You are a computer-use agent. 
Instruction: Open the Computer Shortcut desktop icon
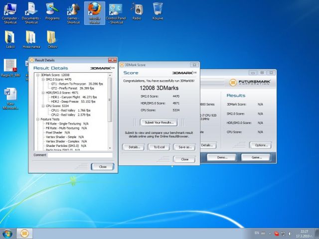pos(10,12)
